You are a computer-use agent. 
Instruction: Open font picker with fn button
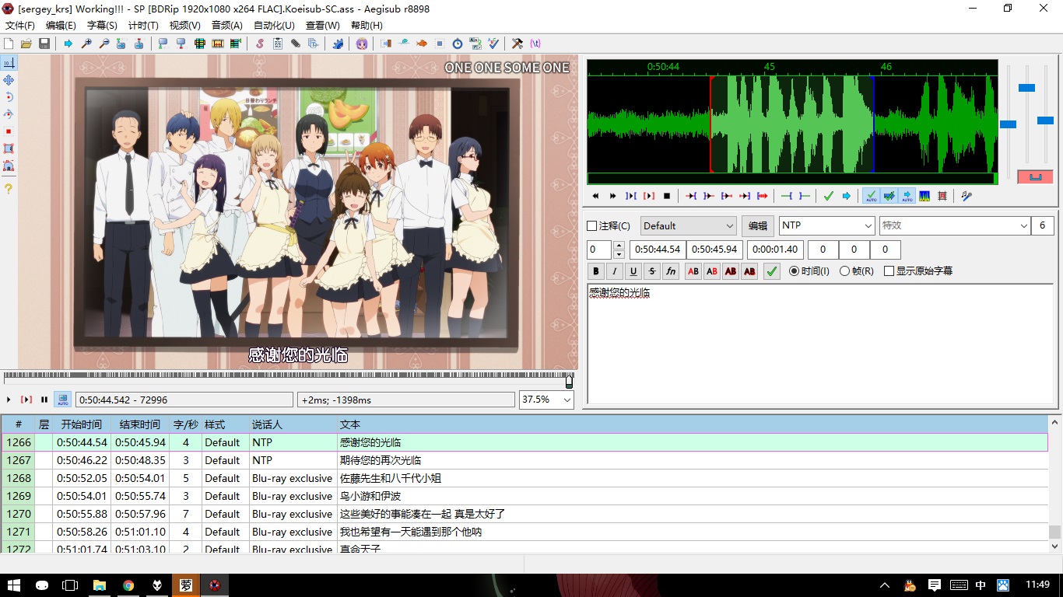[671, 271]
